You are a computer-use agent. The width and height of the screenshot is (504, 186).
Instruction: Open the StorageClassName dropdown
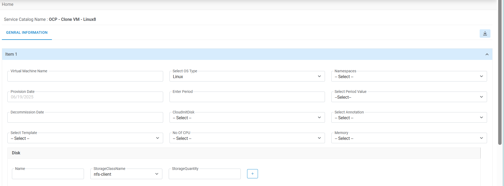coord(126,174)
